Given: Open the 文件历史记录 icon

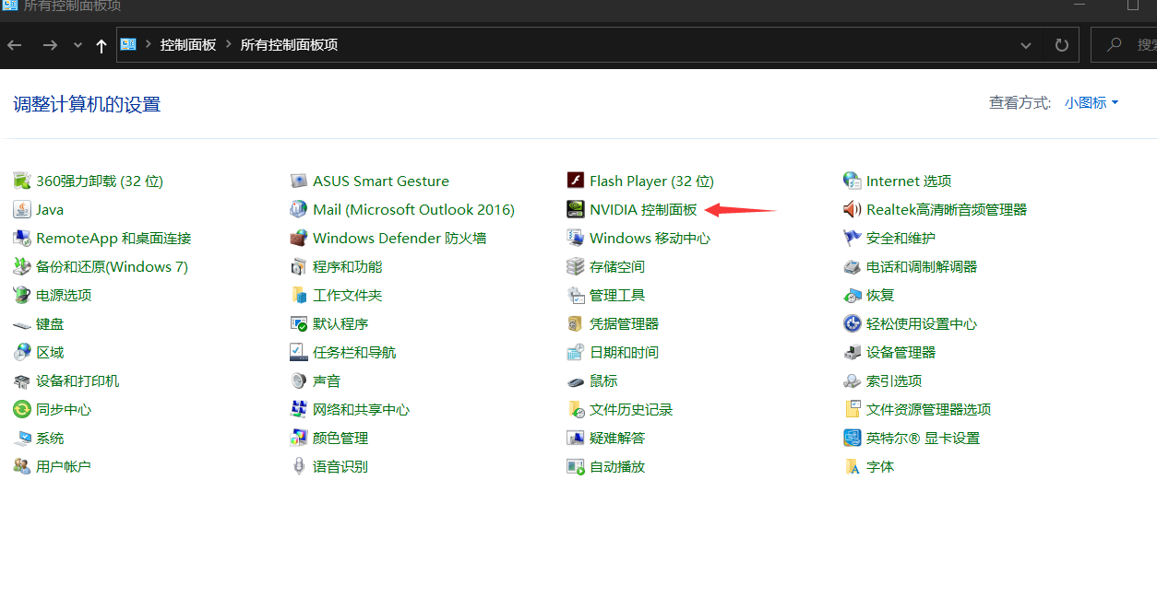Looking at the screenshot, I should click(x=576, y=409).
